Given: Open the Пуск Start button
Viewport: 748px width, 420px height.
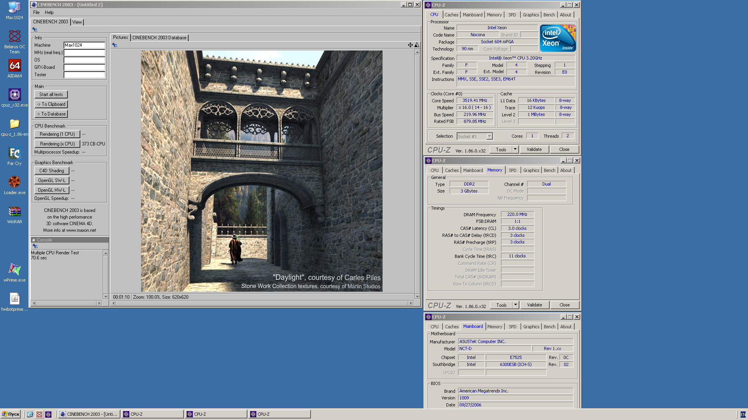Looking at the screenshot, I should pyautogui.click(x=11, y=414).
